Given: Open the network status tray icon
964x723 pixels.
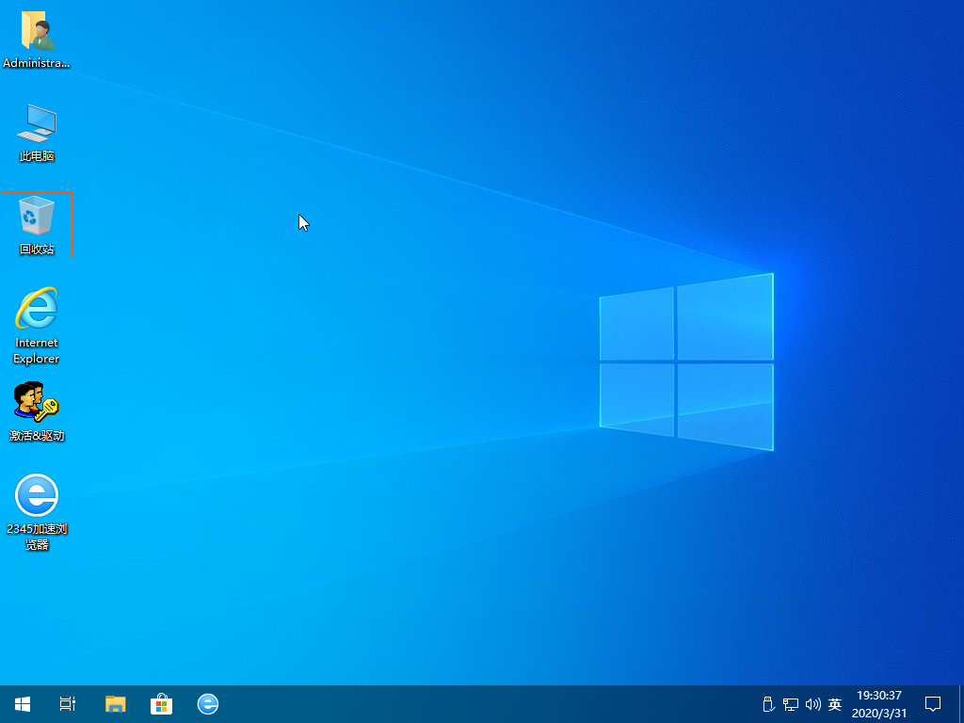Looking at the screenshot, I should click(791, 704).
